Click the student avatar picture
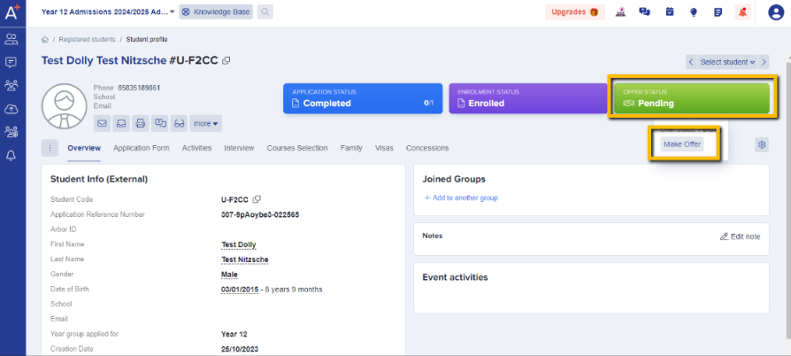Screen dimensions: 791x356 64,107
